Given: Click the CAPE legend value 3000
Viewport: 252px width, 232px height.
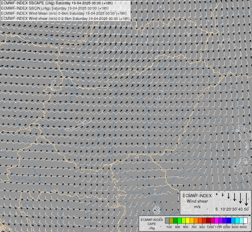Looking at the screenshot, I should 235,227.
